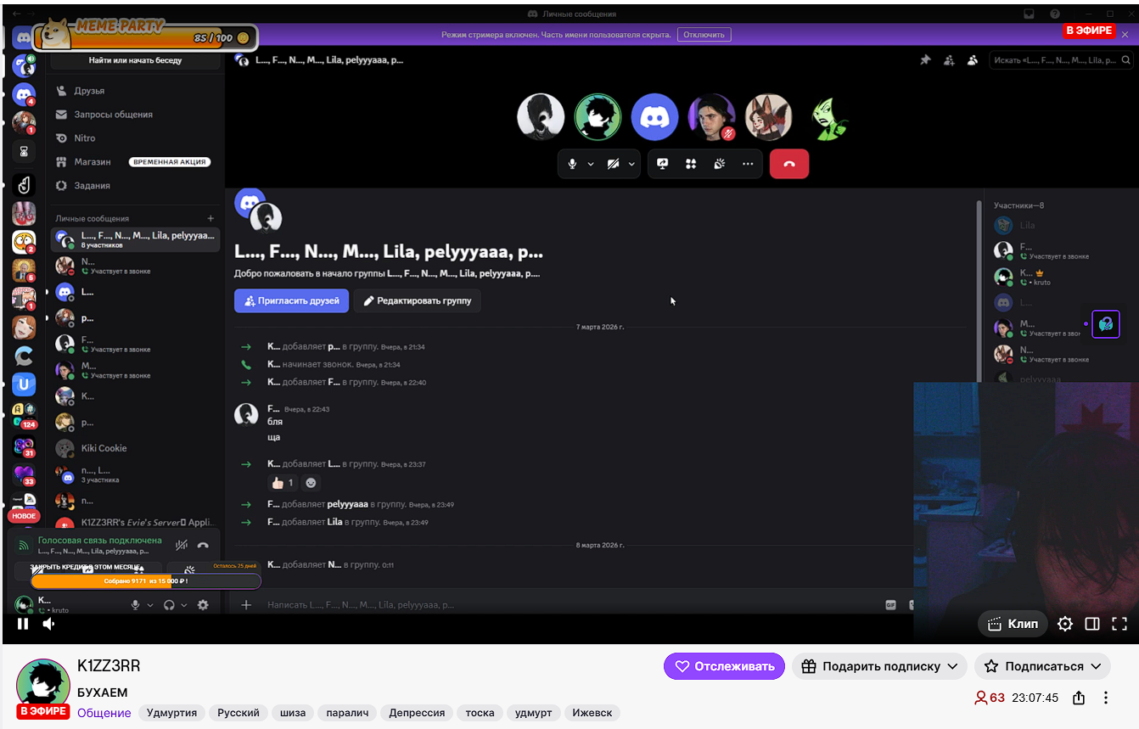Open the help icon in the title bar
The height and width of the screenshot is (729, 1139).
tap(1055, 14)
